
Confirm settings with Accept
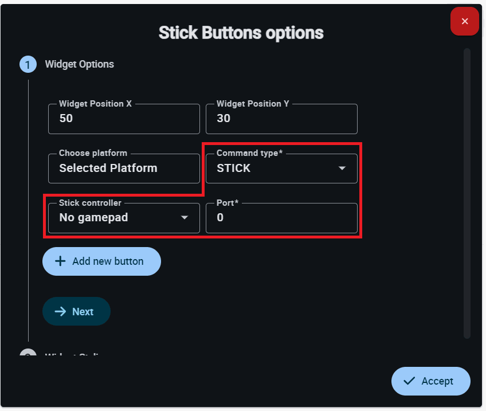[431, 381]
